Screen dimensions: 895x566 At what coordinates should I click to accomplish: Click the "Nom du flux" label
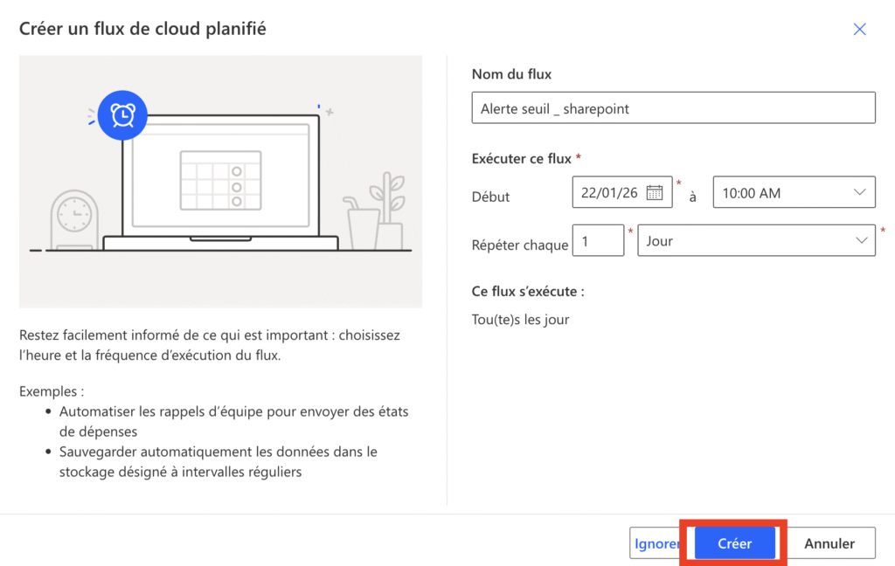(511, 73)
